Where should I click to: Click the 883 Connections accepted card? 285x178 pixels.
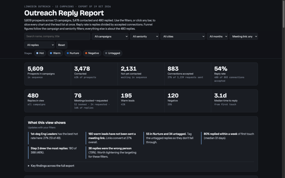click(188, 74)
